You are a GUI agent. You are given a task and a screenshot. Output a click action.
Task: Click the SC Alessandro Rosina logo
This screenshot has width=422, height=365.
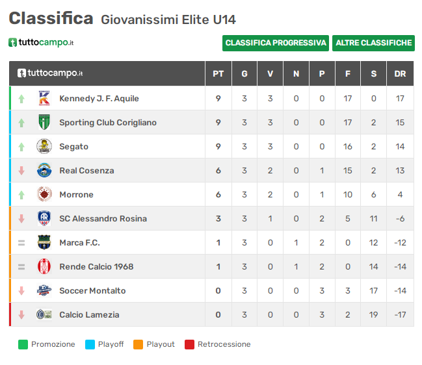tap(44, 218)
